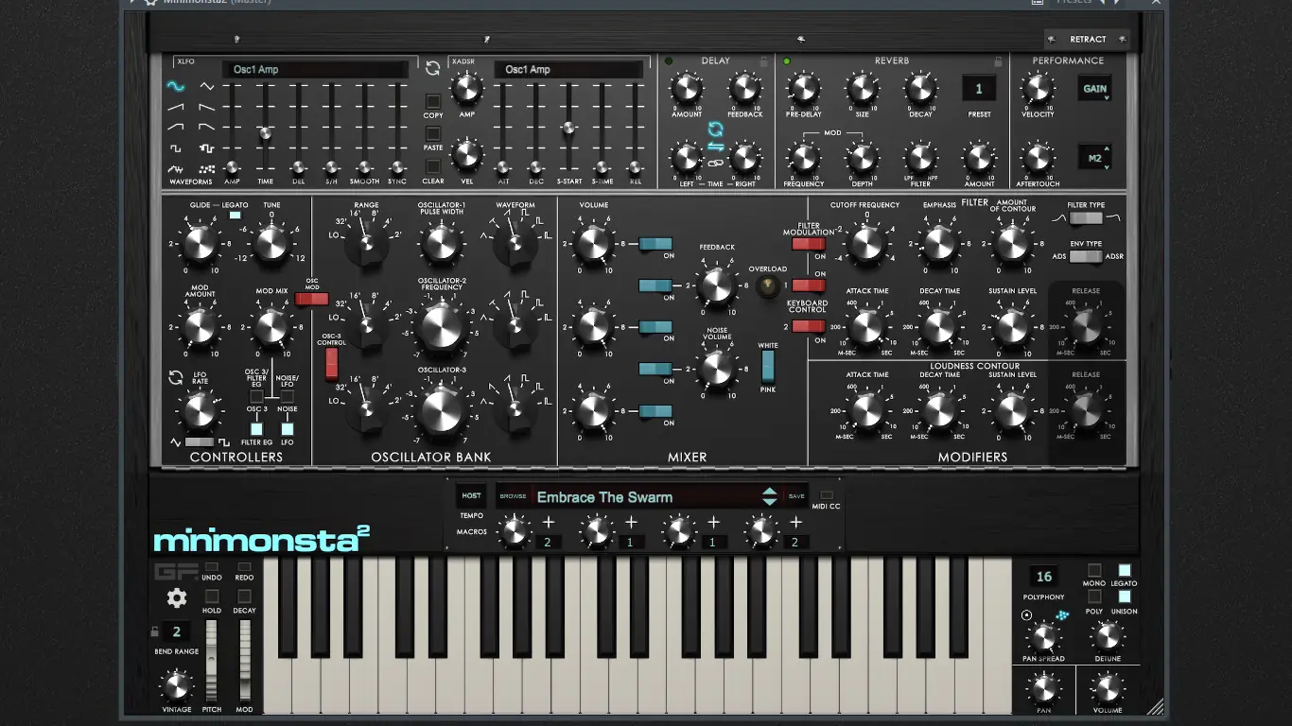Click the Retract button
This screenshot has width=1292, height=726.
tap(1088, 39)
